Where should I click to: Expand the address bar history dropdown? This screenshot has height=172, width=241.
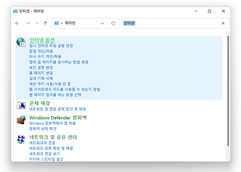point(102,23)
